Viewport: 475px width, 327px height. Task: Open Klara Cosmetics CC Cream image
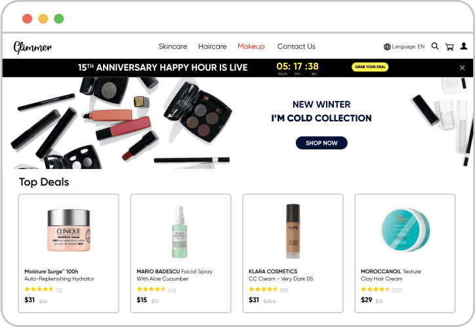click(x=293, y=231)
